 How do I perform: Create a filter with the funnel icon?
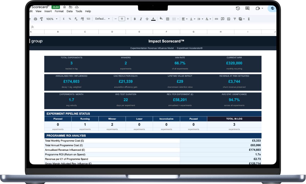(x=235, y=19)
